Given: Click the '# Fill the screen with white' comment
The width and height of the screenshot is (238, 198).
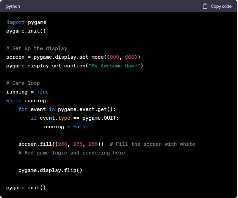Looking at the screenshot, I should click(153, 144).
